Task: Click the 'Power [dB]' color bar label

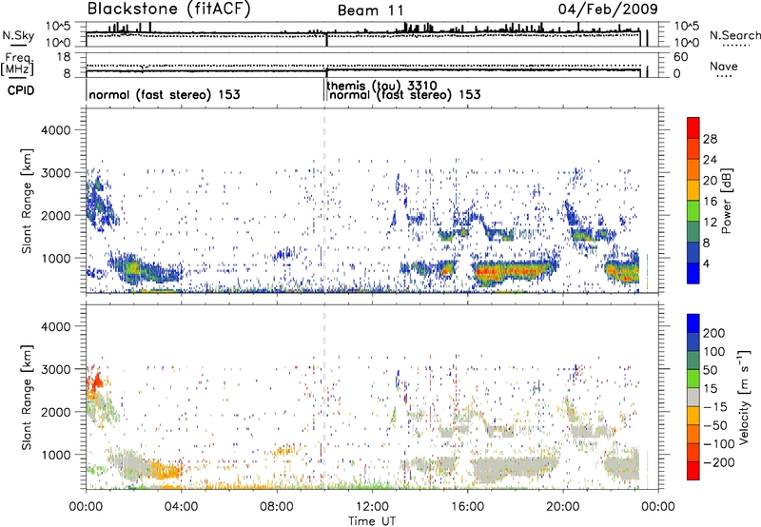Action: (726, 201)
